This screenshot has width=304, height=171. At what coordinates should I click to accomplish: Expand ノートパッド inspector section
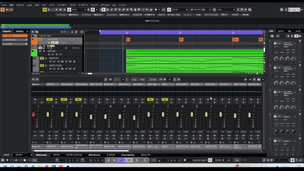[15, 44]
